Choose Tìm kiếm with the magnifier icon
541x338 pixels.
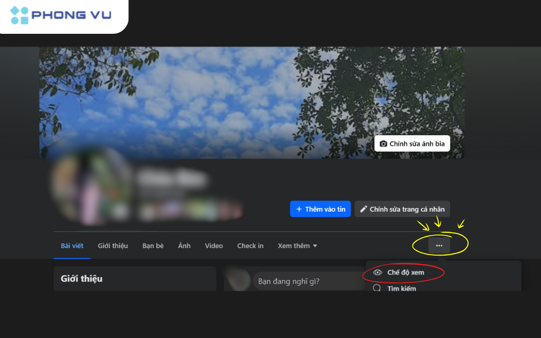[401, 288]
